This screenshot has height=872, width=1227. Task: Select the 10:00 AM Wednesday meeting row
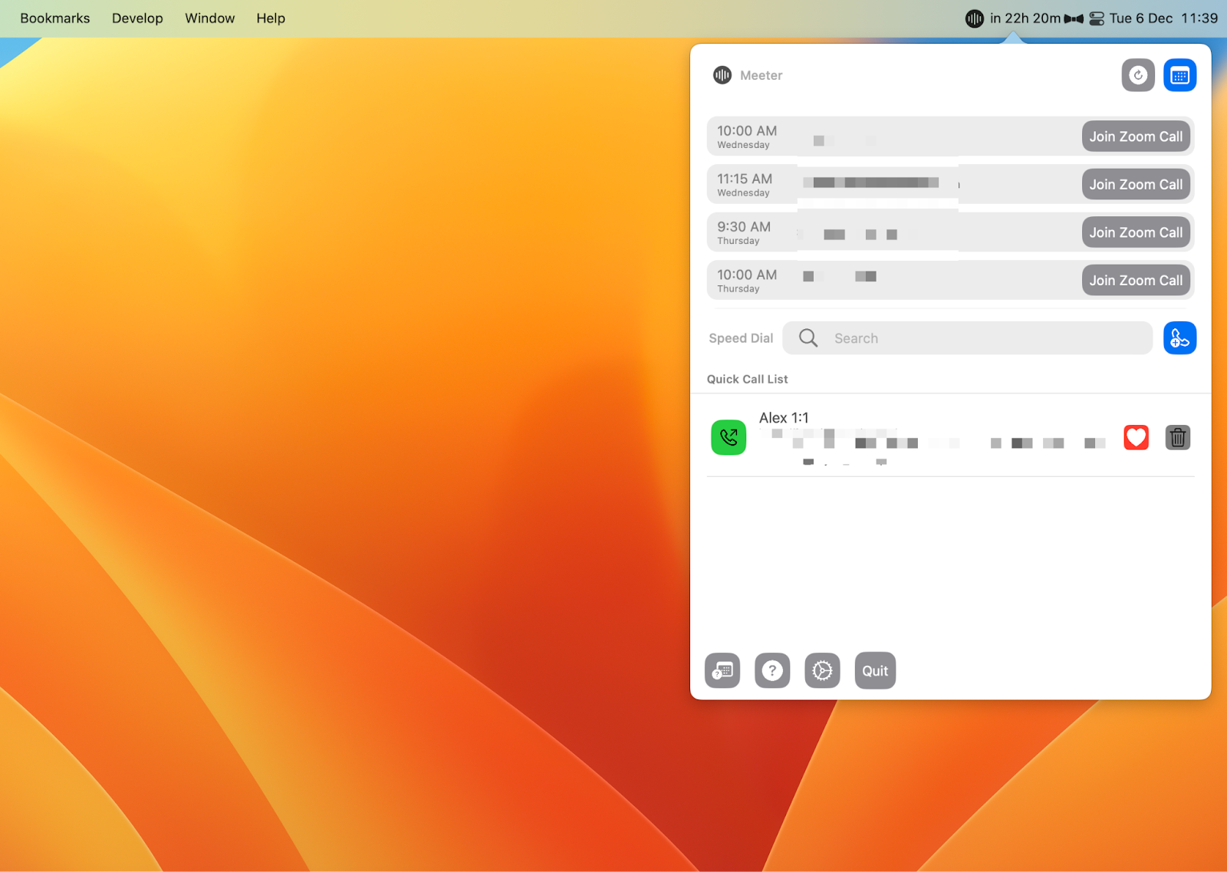pyautogui.click(x=950, y=137)
